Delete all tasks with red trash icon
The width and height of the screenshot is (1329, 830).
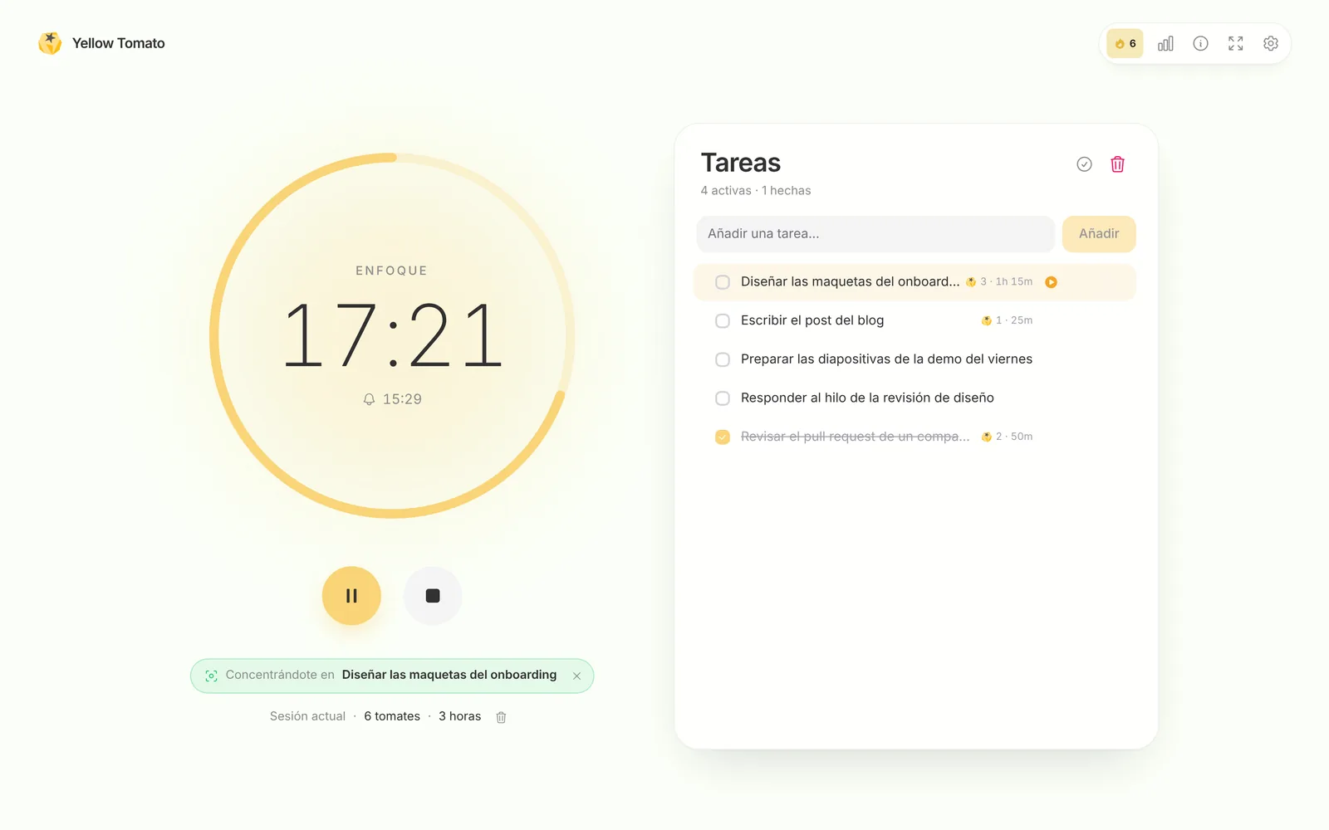tap(1118, 164)
